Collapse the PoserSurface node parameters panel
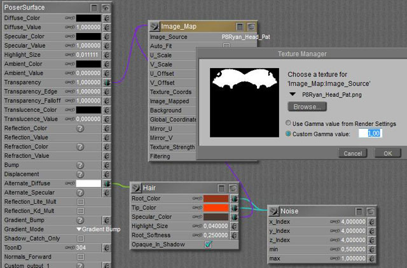407x268 pixels. click(x=94, y=7)
